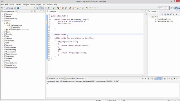Screen dimensions: 180x101
Task: Click Remove Launch X icon in Console
Action: [x=146, y=79]
